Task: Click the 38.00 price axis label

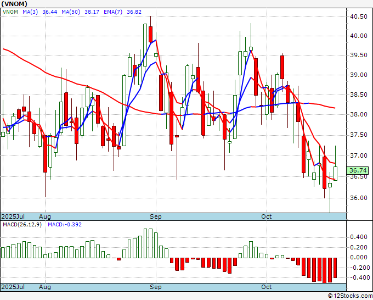Action: tap(359, 115)
